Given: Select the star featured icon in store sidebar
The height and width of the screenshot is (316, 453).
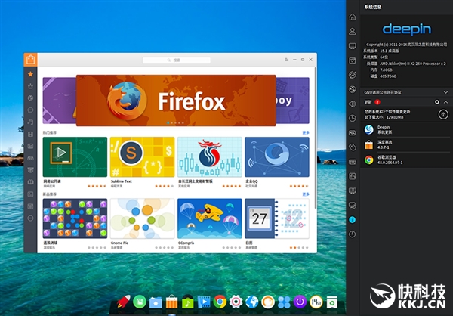Looking at the screenshot, I should (30, 74).
